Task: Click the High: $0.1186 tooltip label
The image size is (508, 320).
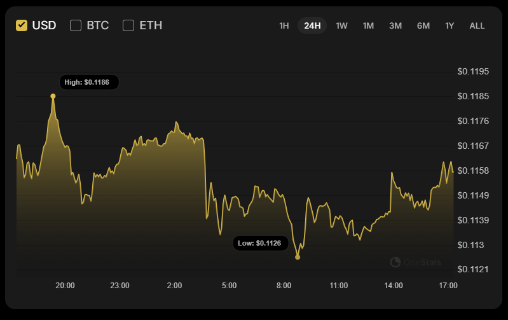Action: click(89, 82)
